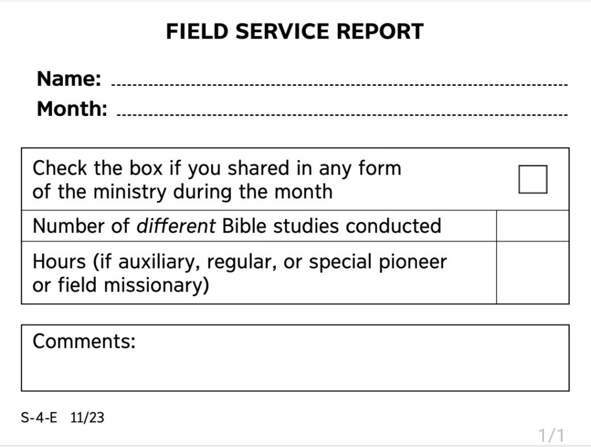Click 'of the ministry during the month' line
Screen dimensions: 591x447
(182, 191)
